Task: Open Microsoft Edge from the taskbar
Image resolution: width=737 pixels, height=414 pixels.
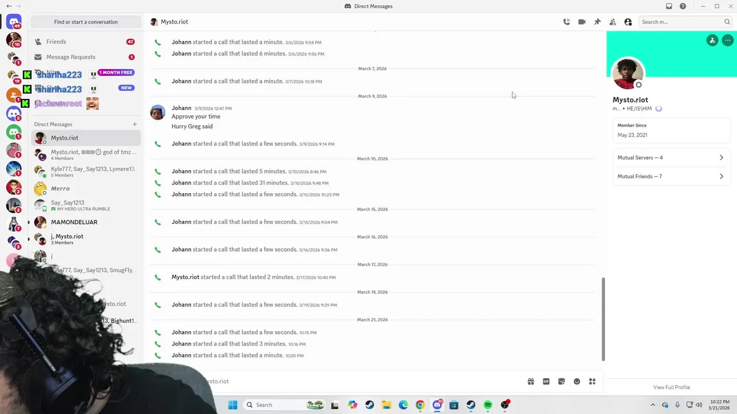Action: click(x=403, y=405)
